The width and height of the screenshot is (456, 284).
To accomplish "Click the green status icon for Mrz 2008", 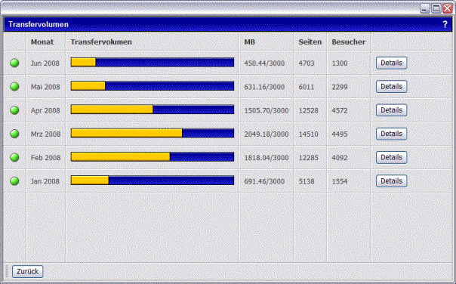I will [x=14, y=134].
